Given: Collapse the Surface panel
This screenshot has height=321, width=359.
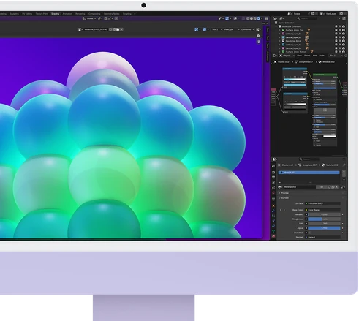Looking at the screenshot, I should (284, 198).
